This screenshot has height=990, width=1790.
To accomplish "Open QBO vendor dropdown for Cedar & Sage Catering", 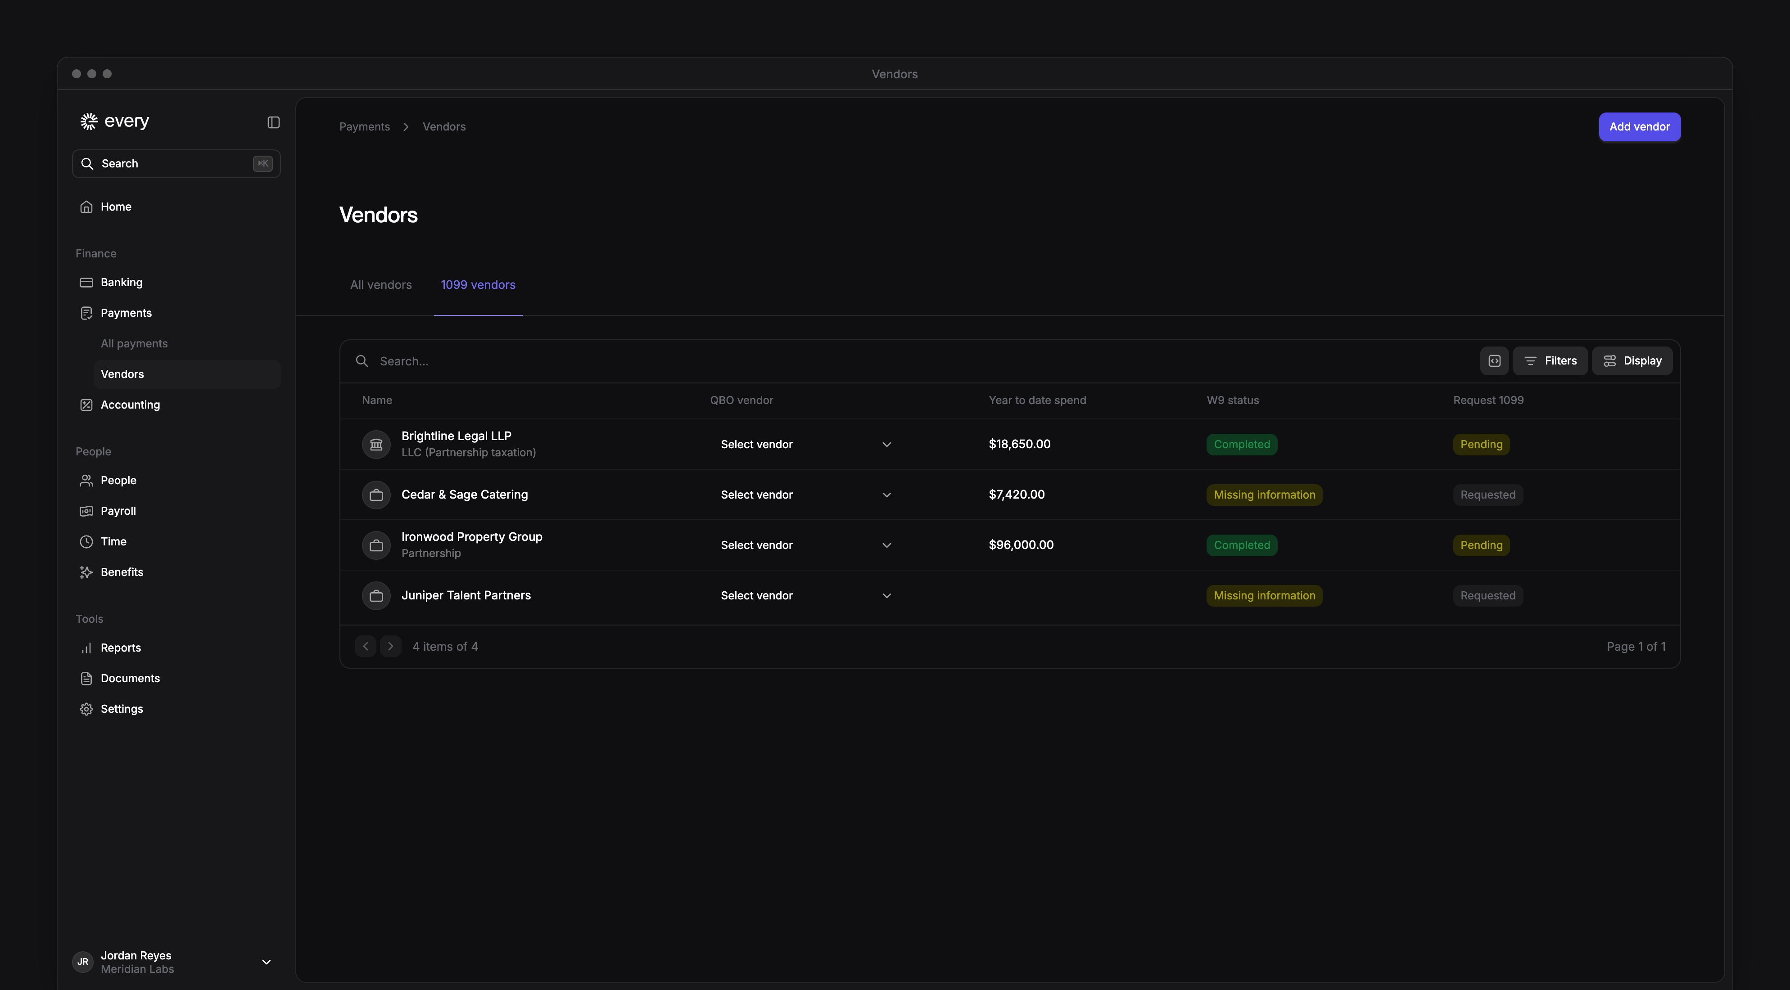I will pos(806,495).
